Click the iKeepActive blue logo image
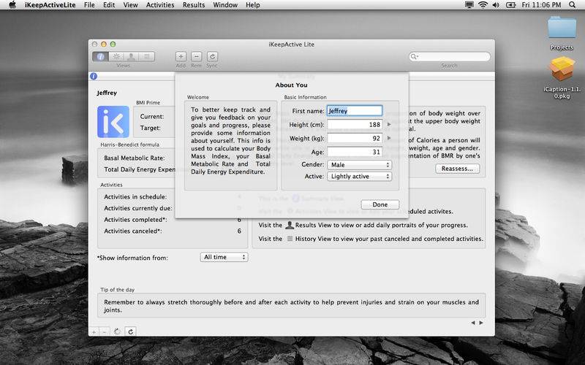The width and height of the screenshot is (585, 365). click(x=113, y=122)
